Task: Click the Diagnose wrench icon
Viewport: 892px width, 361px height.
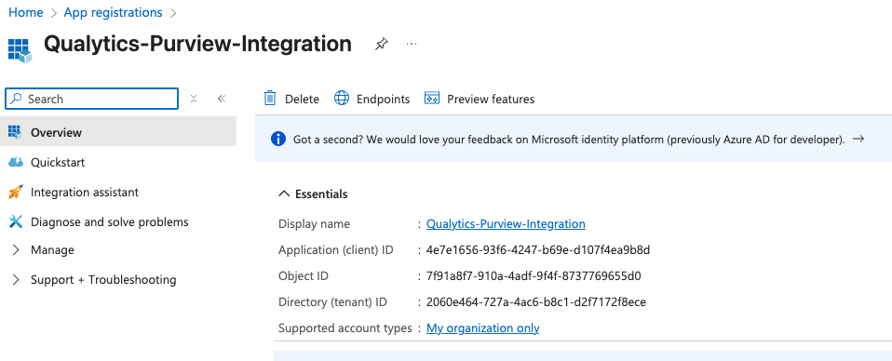Action: click(15, 221)
